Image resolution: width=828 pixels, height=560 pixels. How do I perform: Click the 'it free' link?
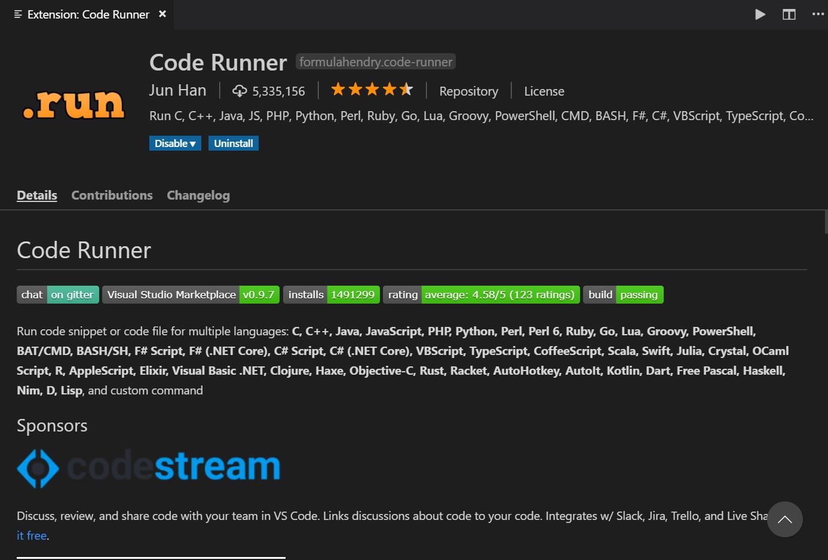32,535
